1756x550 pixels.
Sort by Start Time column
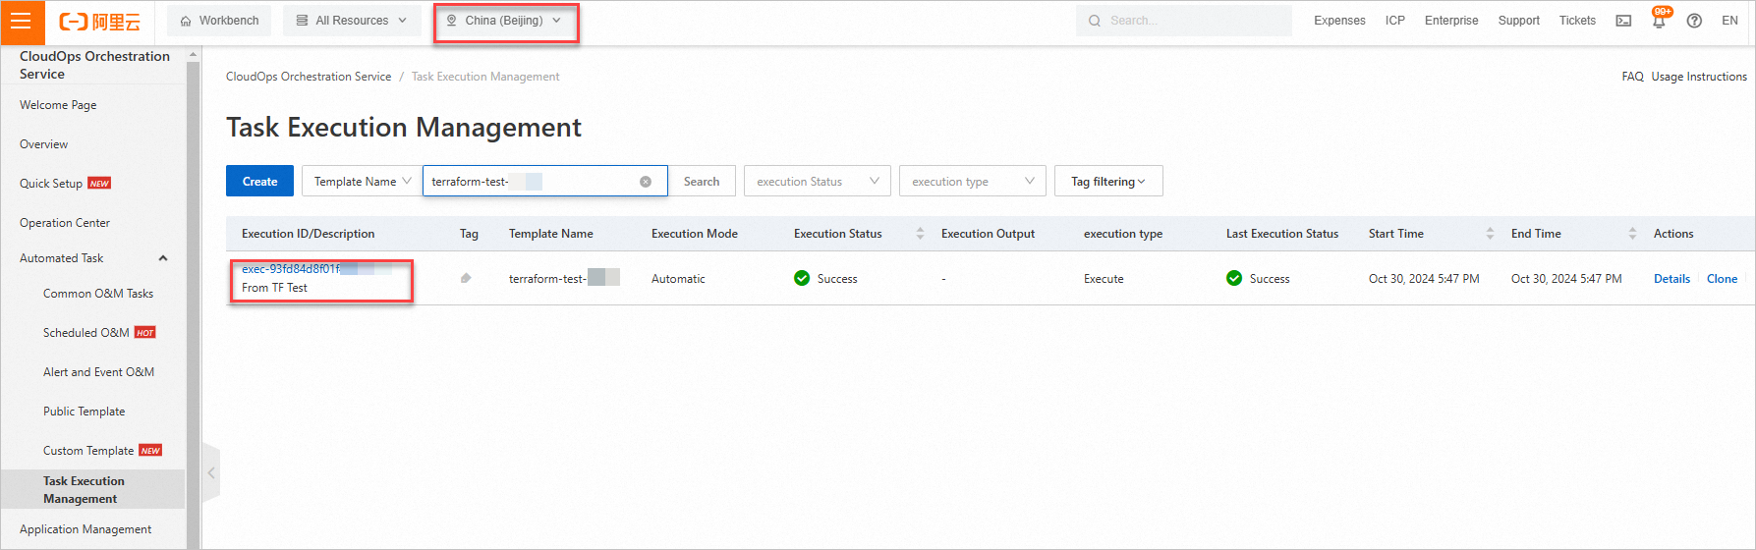click(x=1490, y=234)
